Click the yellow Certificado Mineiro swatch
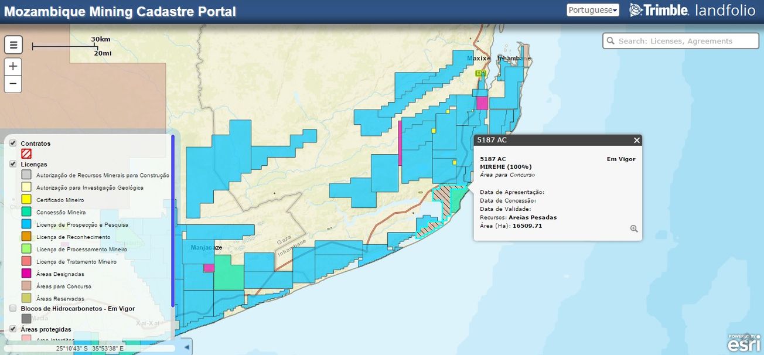 (26, 199)
